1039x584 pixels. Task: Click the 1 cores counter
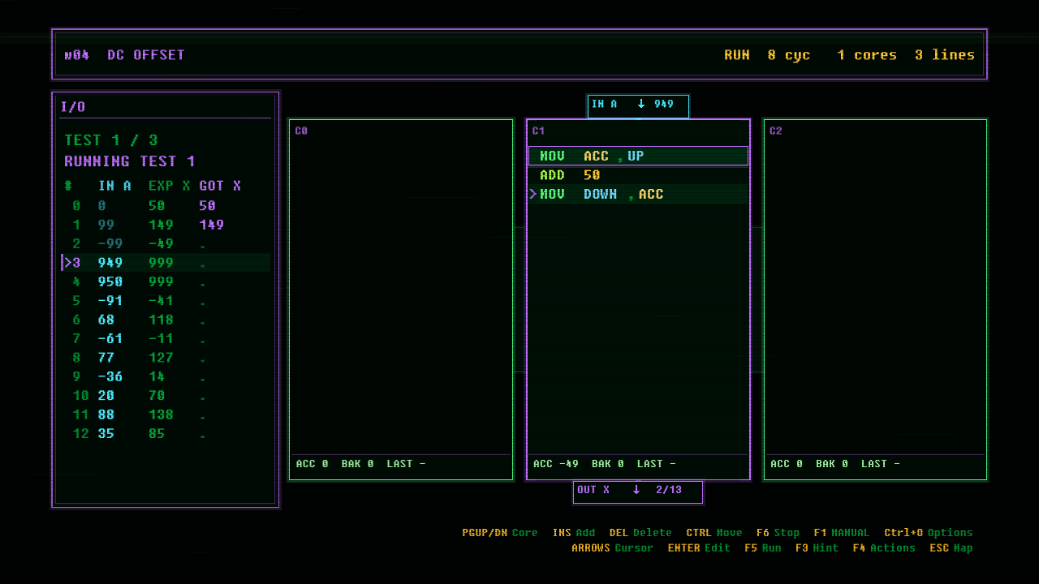pos(867,55)
